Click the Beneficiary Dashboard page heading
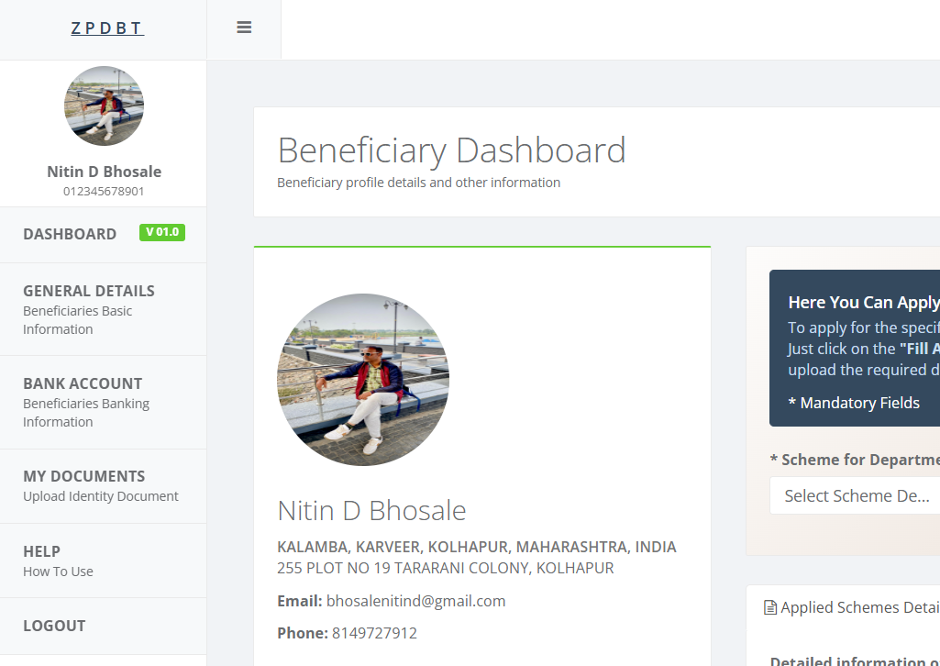This screenshot has height=666, width=940. click(x=451, y=150)
